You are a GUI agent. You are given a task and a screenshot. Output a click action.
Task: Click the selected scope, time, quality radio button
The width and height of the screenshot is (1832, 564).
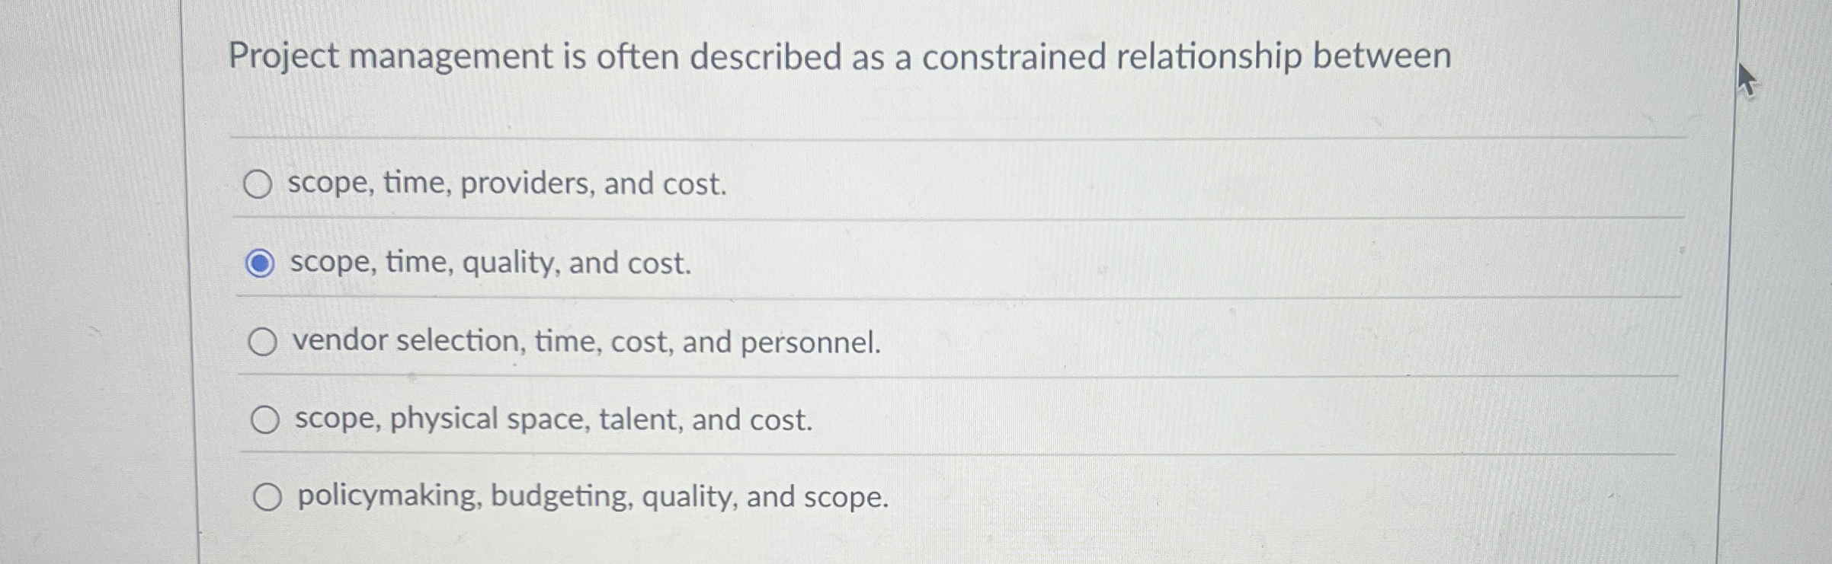tap(260, 263)
